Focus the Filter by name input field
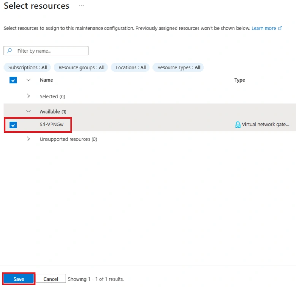The width and height of the screenshot is (296, 287). [x=46, y=51]
